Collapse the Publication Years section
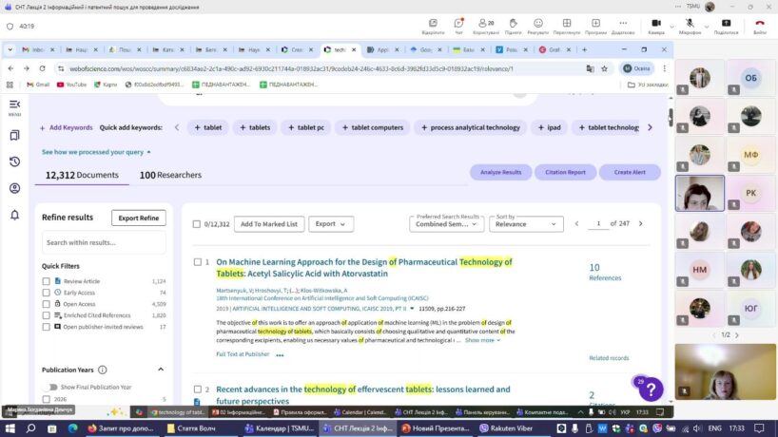 point(159,370)
